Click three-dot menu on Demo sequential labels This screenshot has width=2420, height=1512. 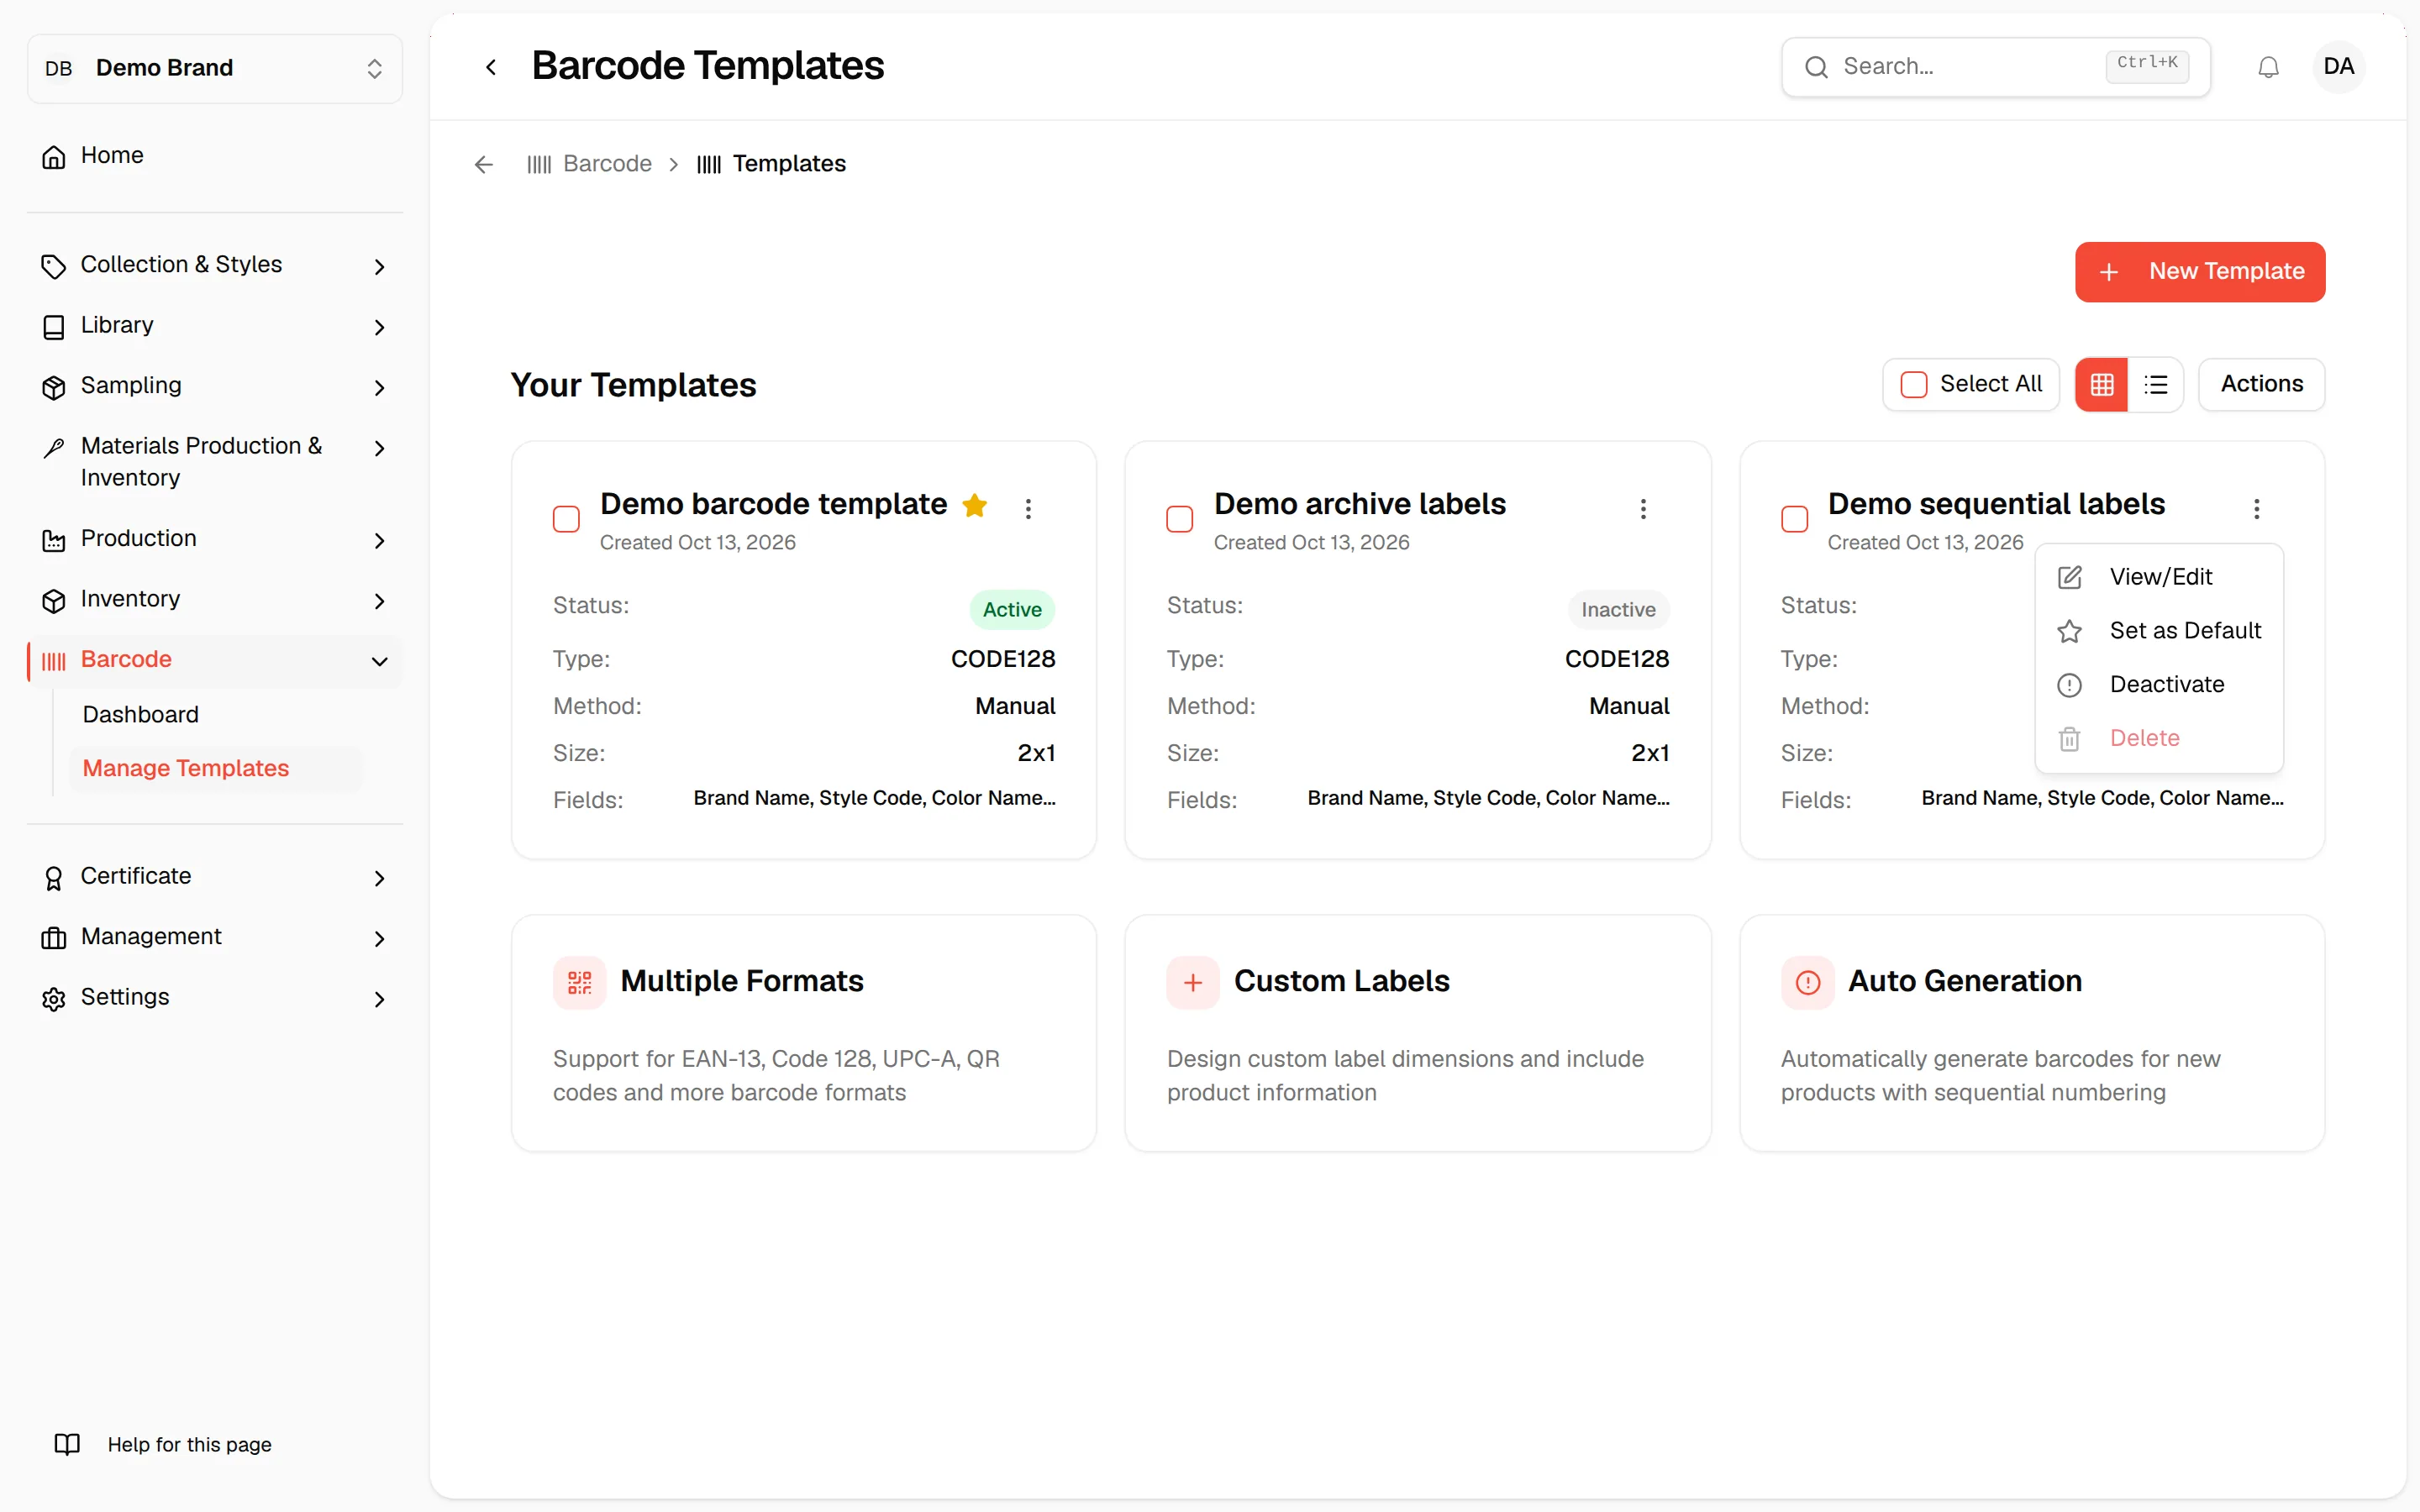pos(2256,508)
